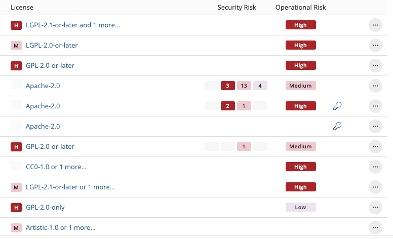Sort by License column header
The height and width of the screenshot is (239, 393).
(22, 8)
